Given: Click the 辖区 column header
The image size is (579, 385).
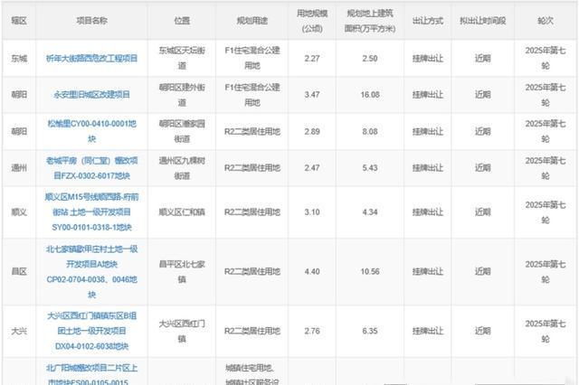Looking at the screenshot, I should pyautogui.click(x=18, y=19).
